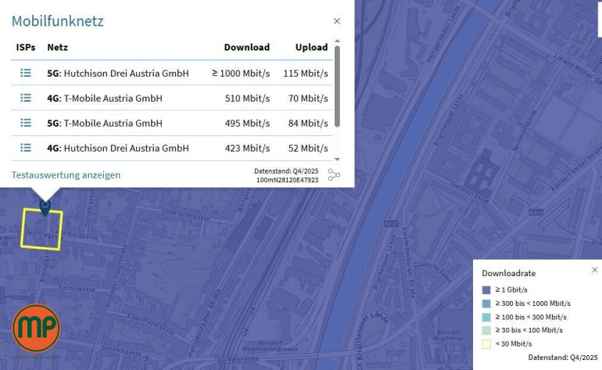Open ISP list for 5G Hutchison Drei row
The width and height of the screenshot is (602, 370).
click(26, 73)
